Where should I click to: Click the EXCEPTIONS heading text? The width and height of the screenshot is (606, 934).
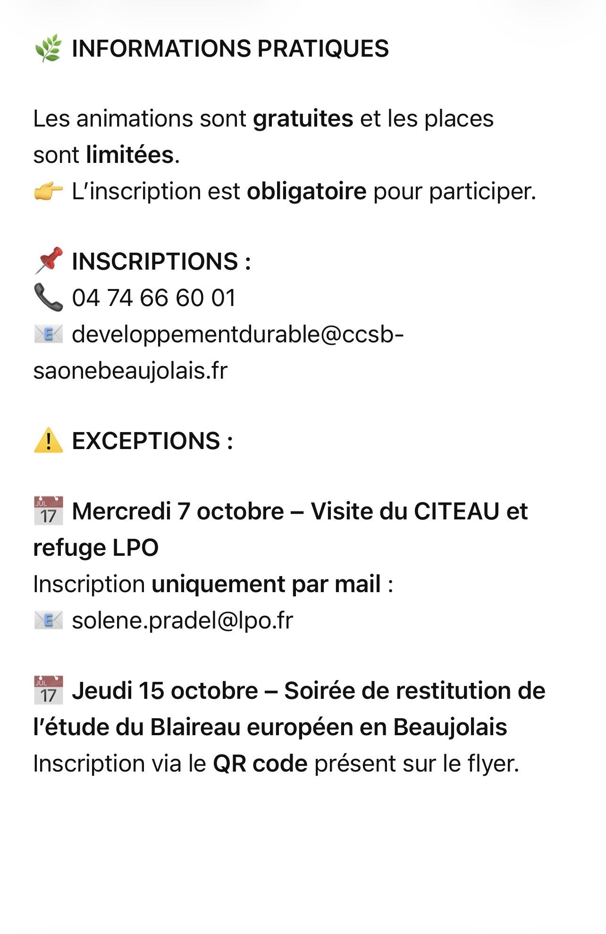click(152, 441)
